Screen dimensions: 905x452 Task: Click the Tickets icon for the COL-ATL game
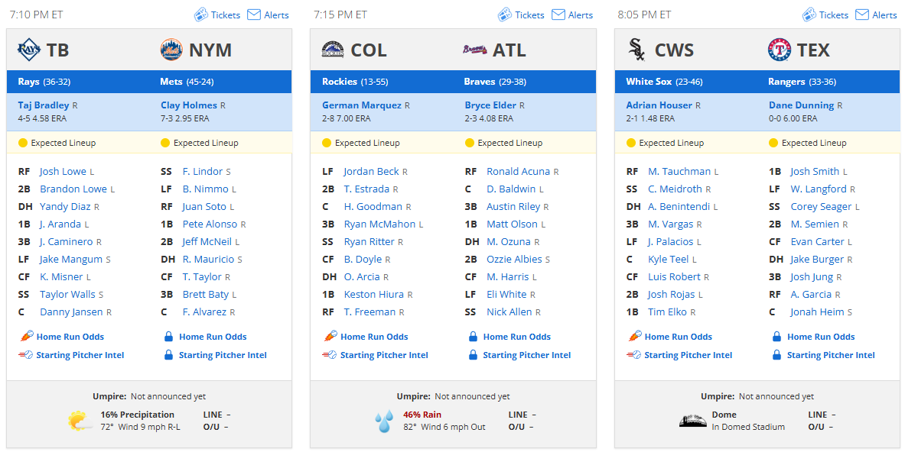504,15
